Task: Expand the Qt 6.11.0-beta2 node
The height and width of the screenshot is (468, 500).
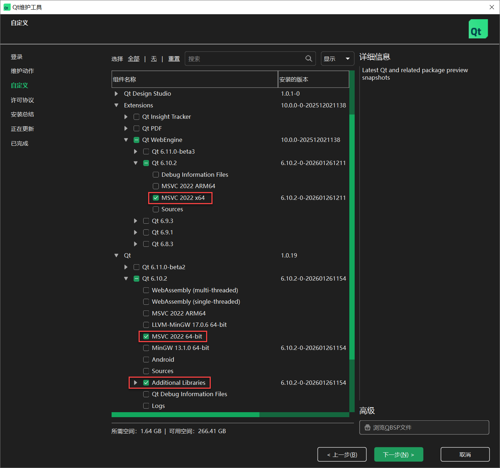Action: click(x=126, y=267)
